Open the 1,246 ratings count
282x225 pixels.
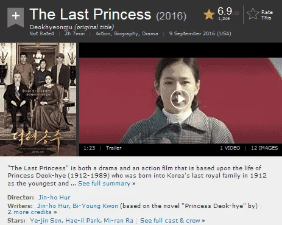pyautogui.click(x=224, y=19)
